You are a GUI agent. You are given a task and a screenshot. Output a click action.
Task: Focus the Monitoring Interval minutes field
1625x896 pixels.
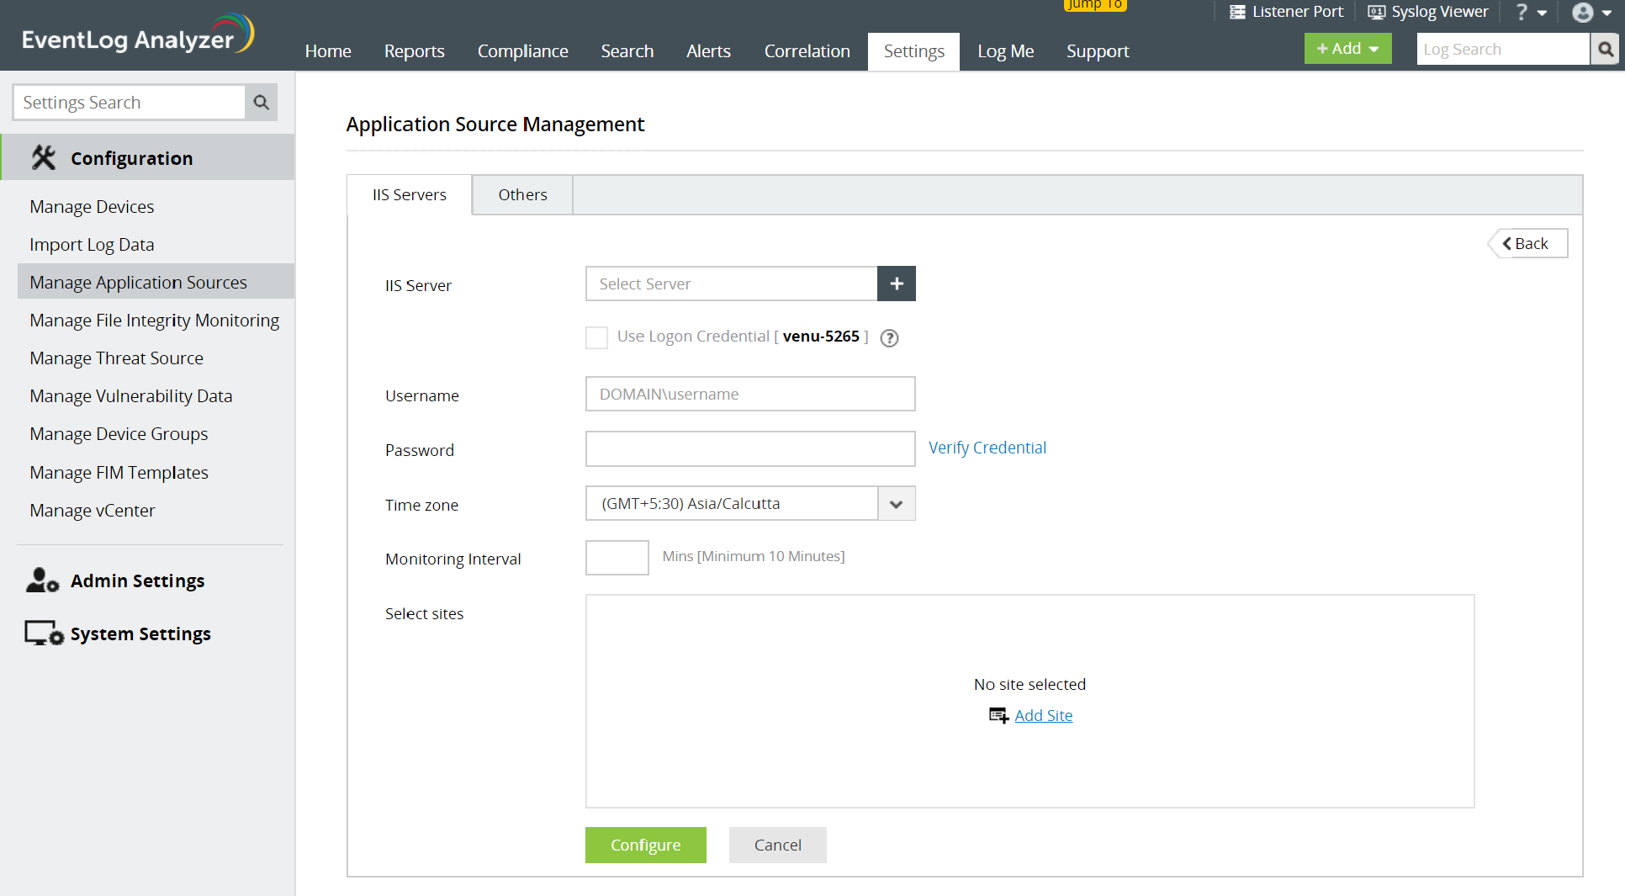click(617, 558)
